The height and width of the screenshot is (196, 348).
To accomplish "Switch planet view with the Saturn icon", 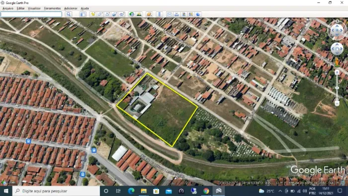I will click(149, 14).
